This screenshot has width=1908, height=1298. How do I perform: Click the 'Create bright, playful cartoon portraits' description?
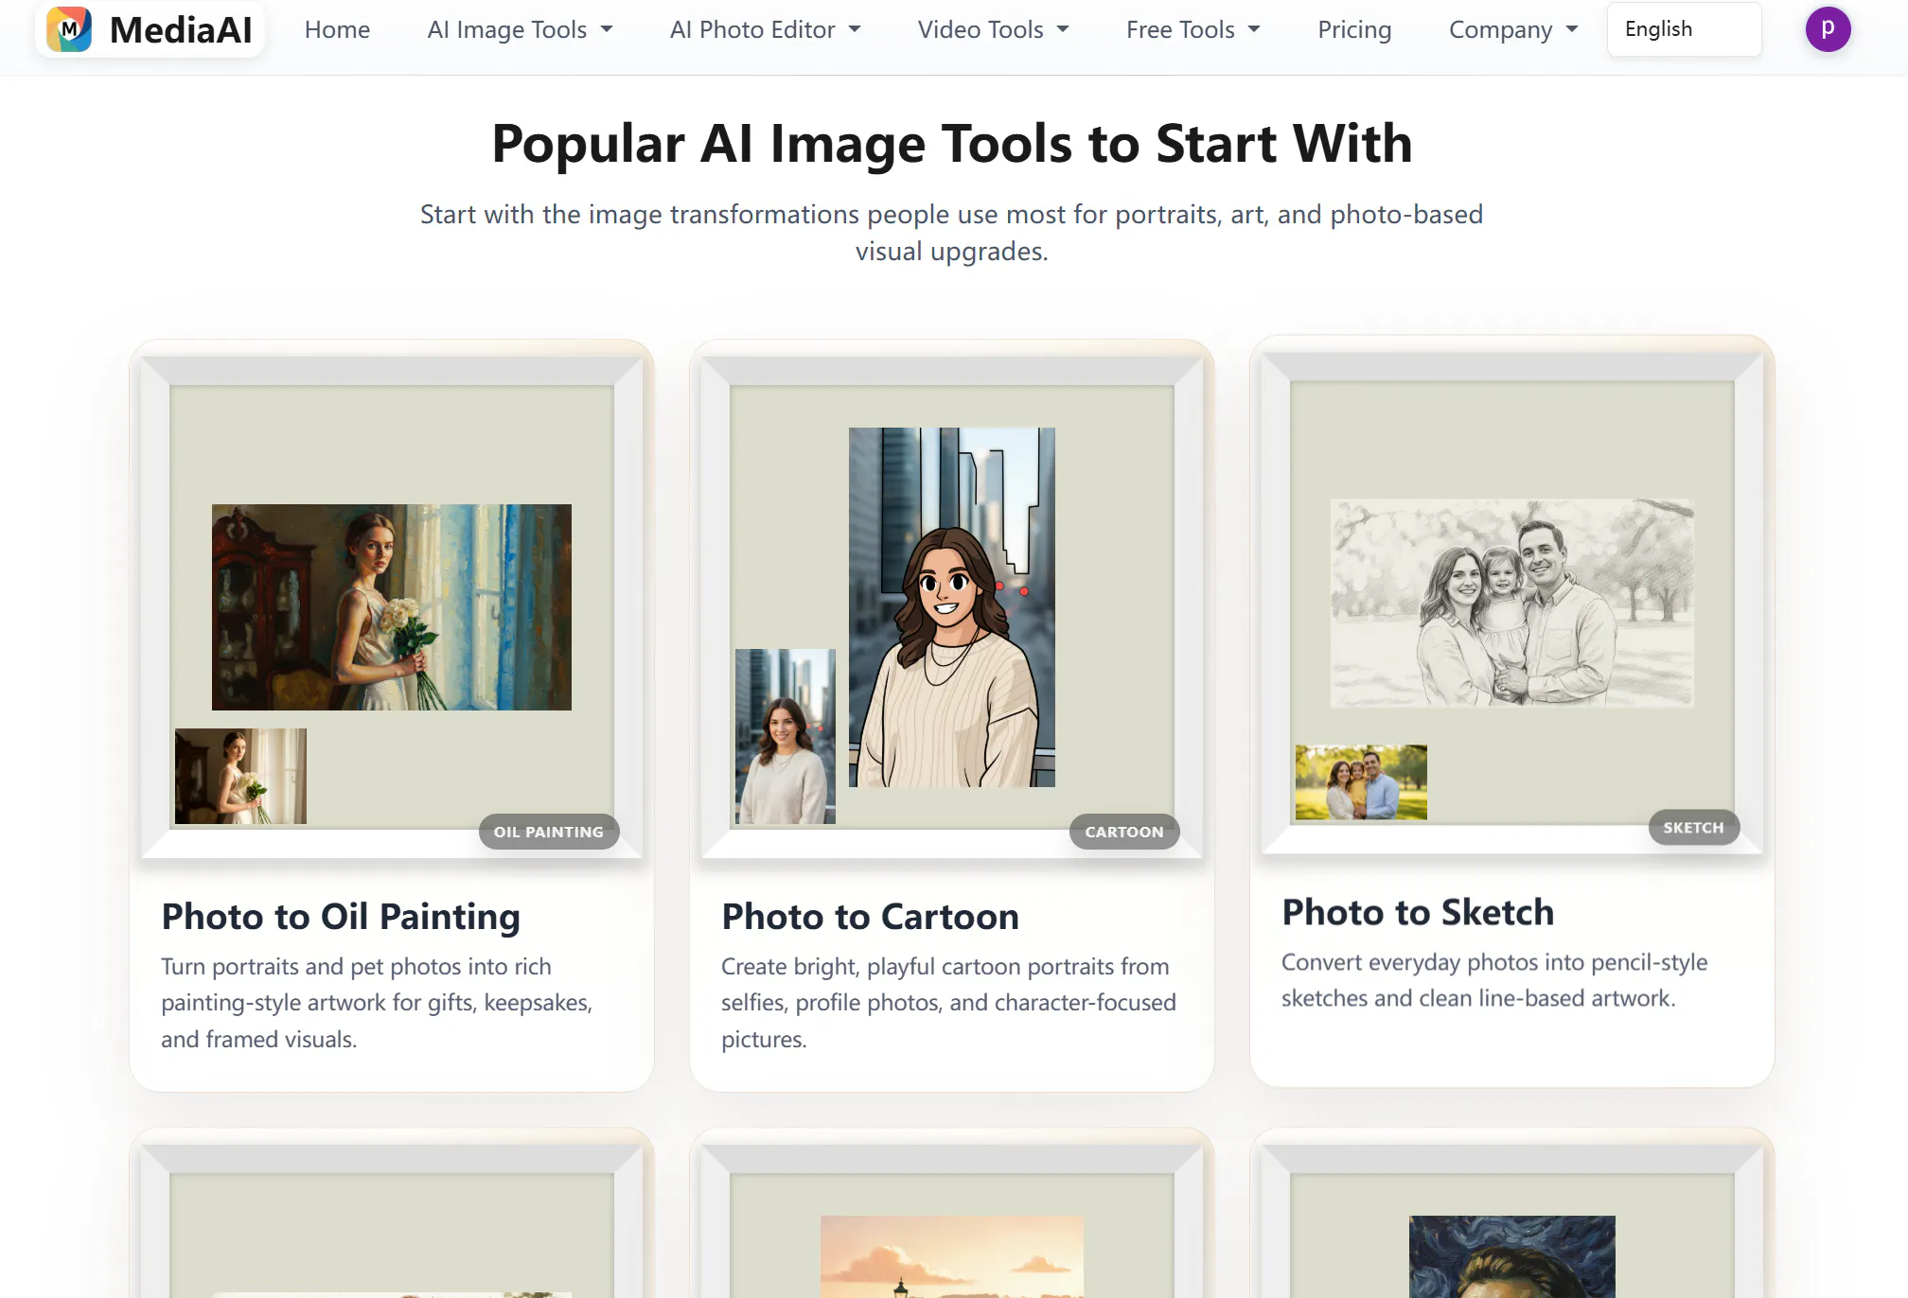(x=948, y=1003)
